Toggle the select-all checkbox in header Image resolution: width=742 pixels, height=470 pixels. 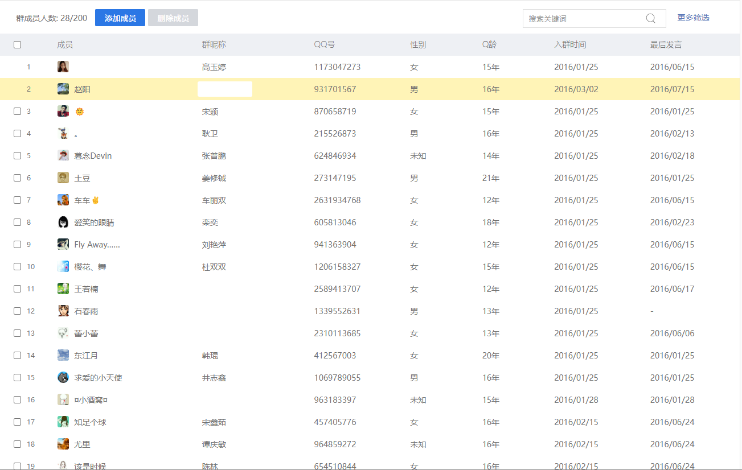point(17,45)
